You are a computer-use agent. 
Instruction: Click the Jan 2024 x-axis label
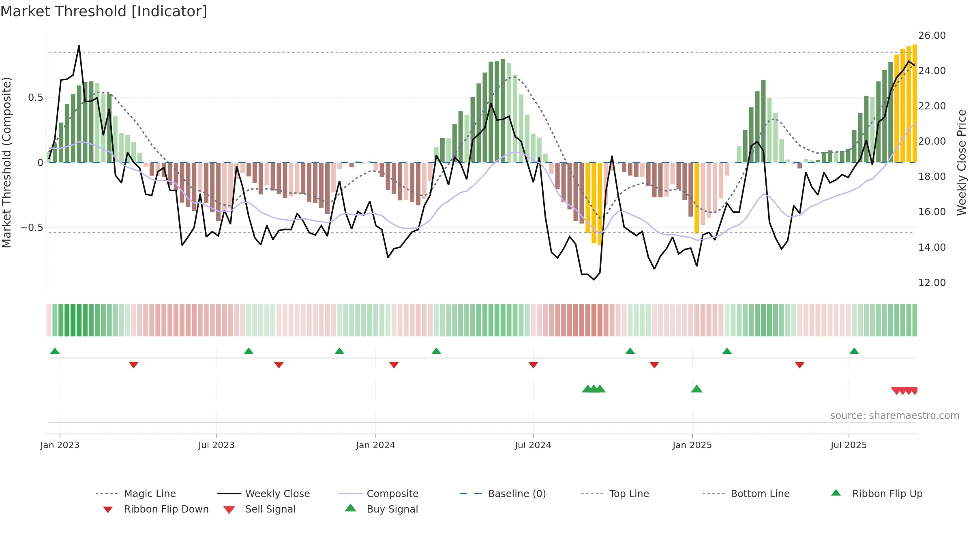pyautogui.click(x=376, y=445)
